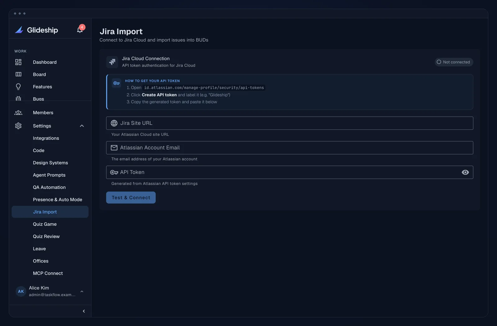
Task: Open Agent Prompts settings
Action: (x=50, y=175)
